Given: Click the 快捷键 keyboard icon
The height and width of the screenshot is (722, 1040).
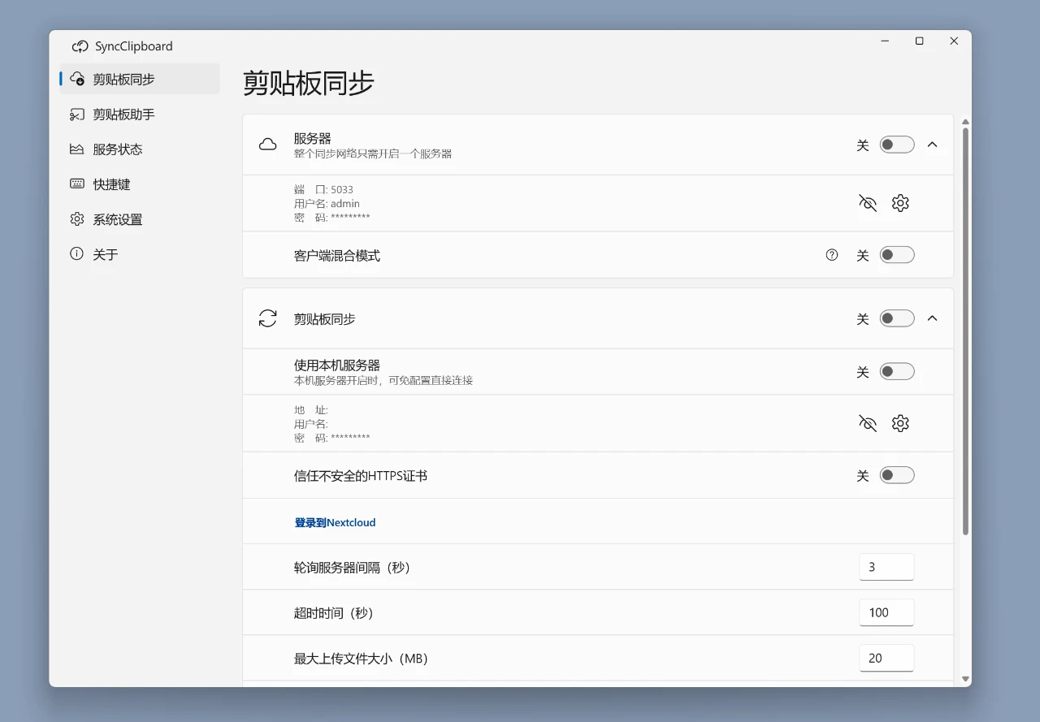Looking at the screenshot, I should point(77,184).
